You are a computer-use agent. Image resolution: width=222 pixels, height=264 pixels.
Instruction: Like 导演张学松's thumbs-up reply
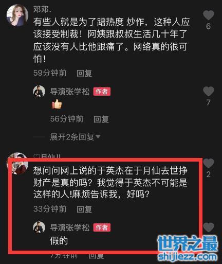pos(209,91)
